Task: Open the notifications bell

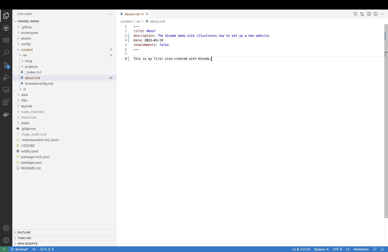Action: (382, 249)
